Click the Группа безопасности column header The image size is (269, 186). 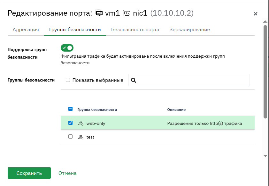pyautogui.click(x=97, y=110)
